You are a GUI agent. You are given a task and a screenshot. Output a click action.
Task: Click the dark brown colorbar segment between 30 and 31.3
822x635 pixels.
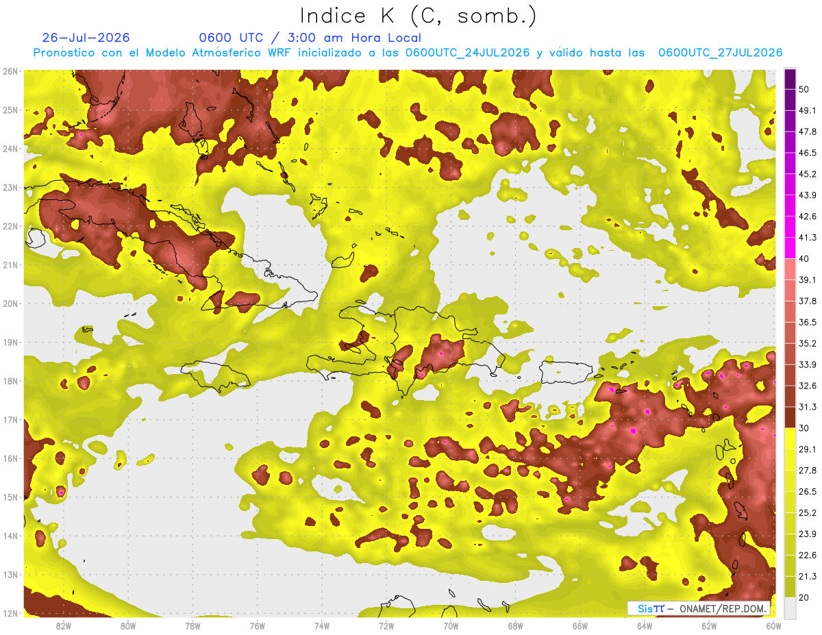[x=790, y=418]
